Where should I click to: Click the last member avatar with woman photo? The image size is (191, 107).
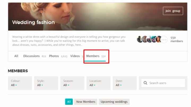click(x=158, y=39)
